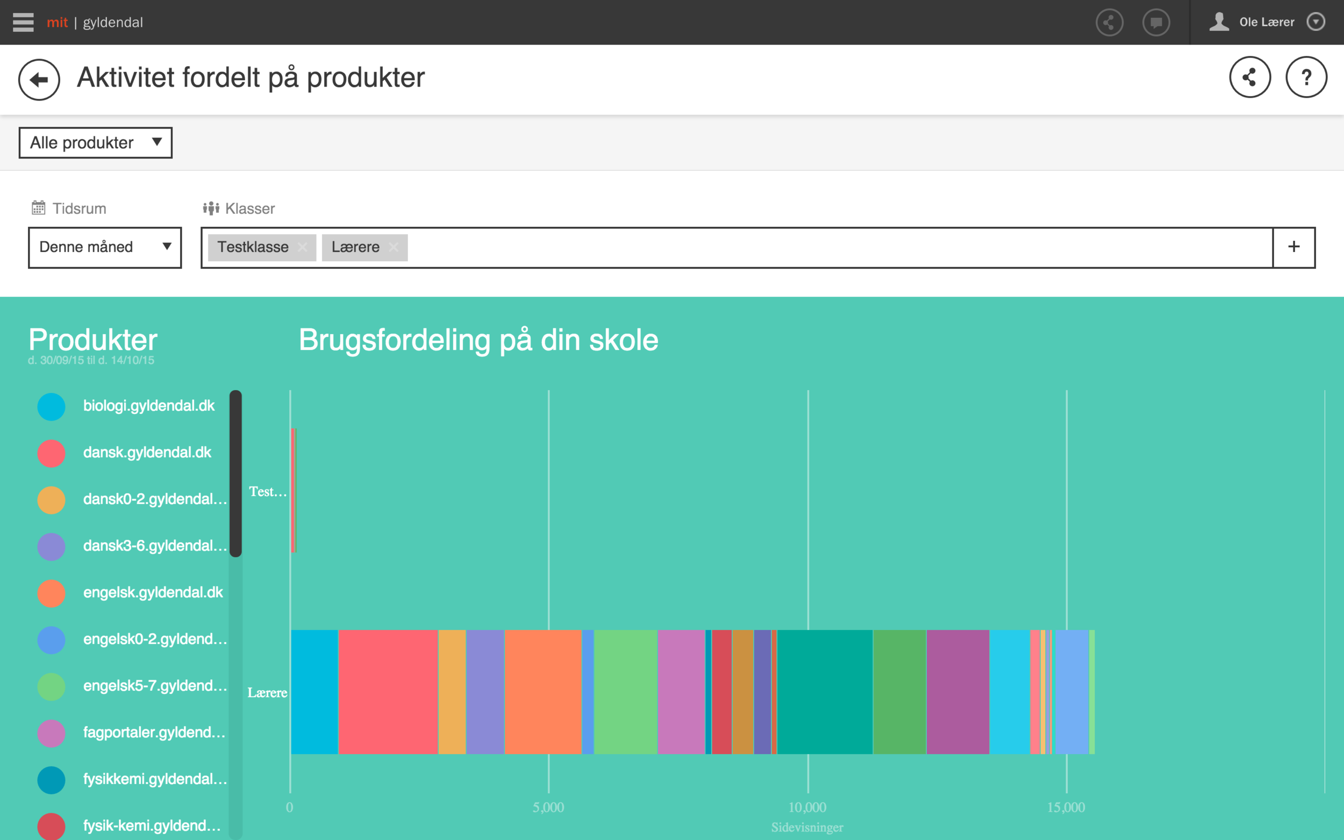Add a class with the plus button
This screenshot has width=1344, height=840.
(x=1293, y=247)
